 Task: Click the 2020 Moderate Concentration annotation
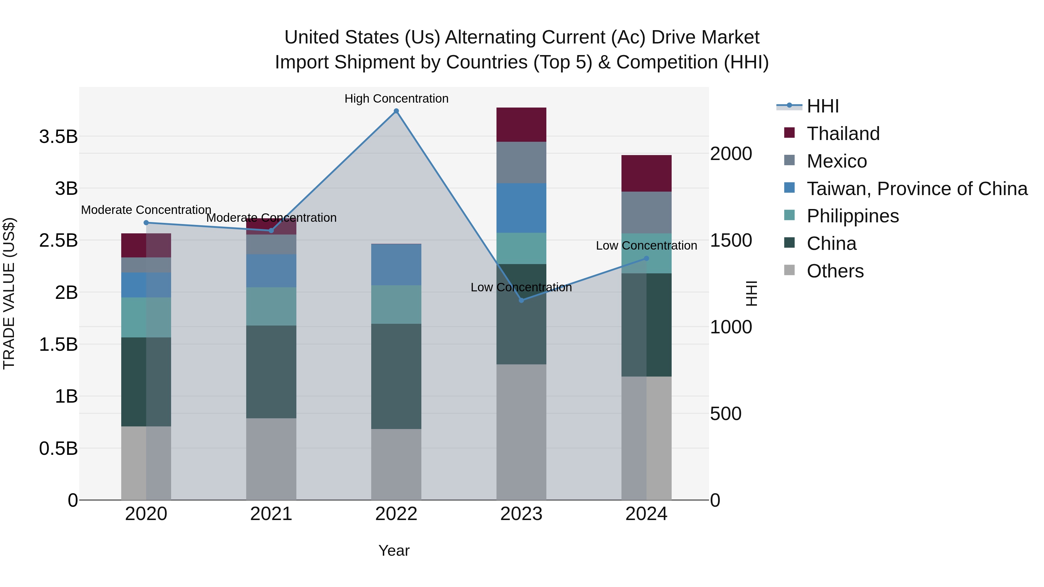pos(146,210)
